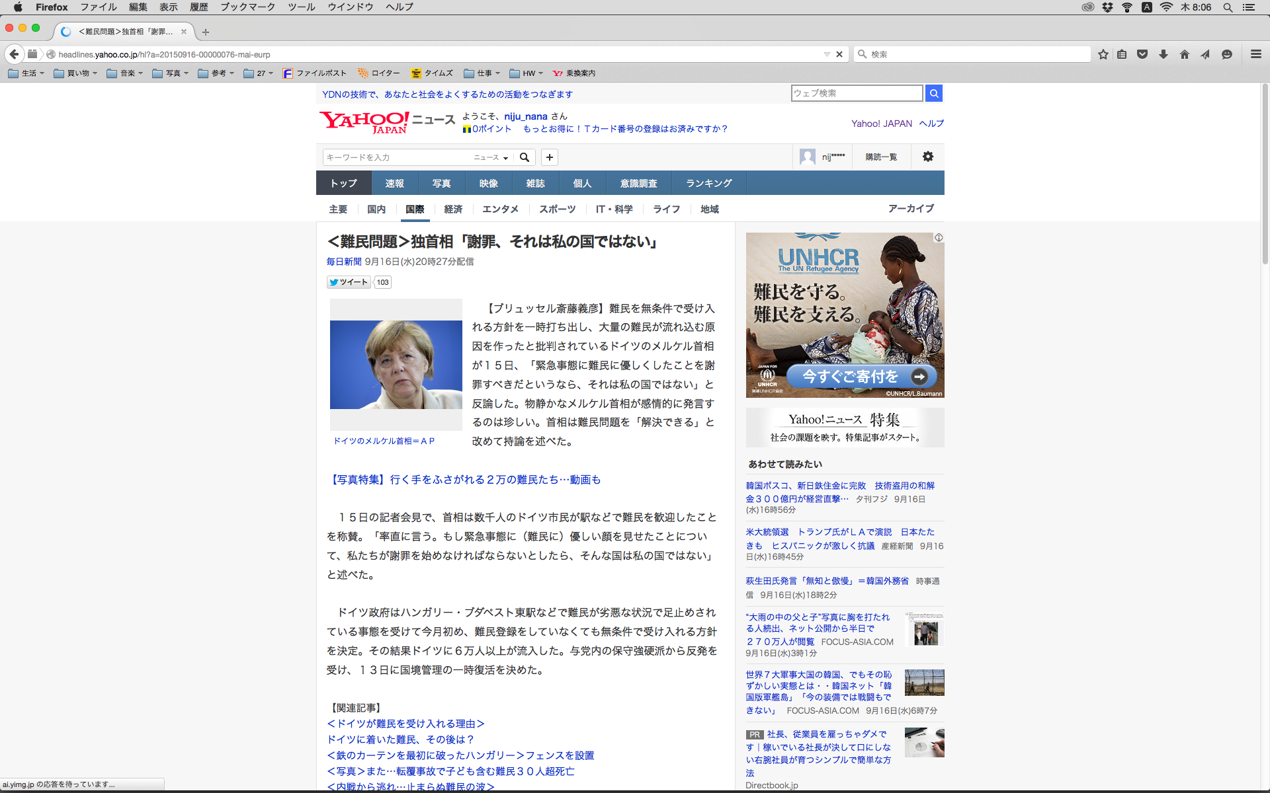Click the ツイート button
Viewport: 1270px width, 793px height.
[349, 282]
